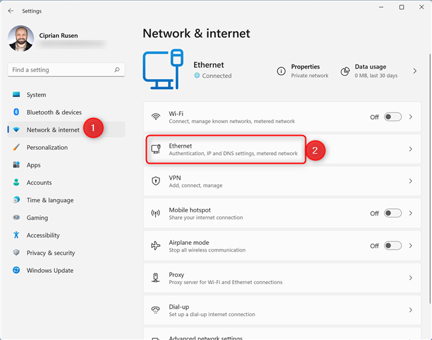Open Gaming in the sidebar

(66, 218)
